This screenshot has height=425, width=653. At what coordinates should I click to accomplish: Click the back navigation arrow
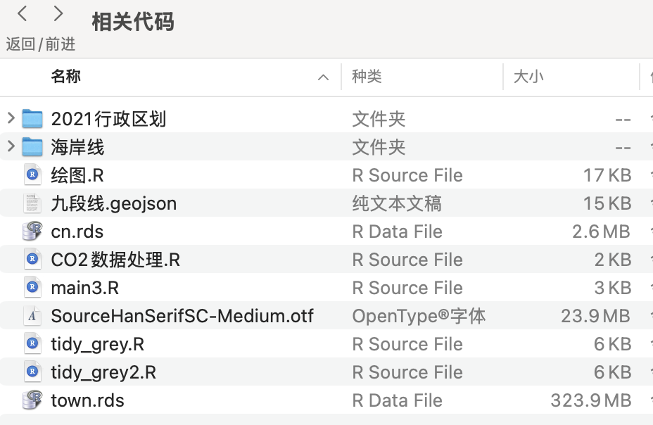(x=23, y=14)
